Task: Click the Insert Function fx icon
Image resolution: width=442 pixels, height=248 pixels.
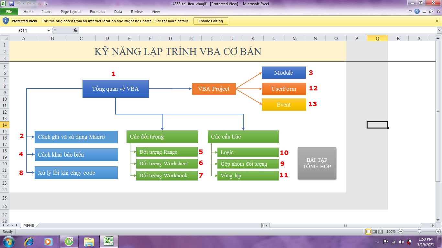Action: [75, 30]
